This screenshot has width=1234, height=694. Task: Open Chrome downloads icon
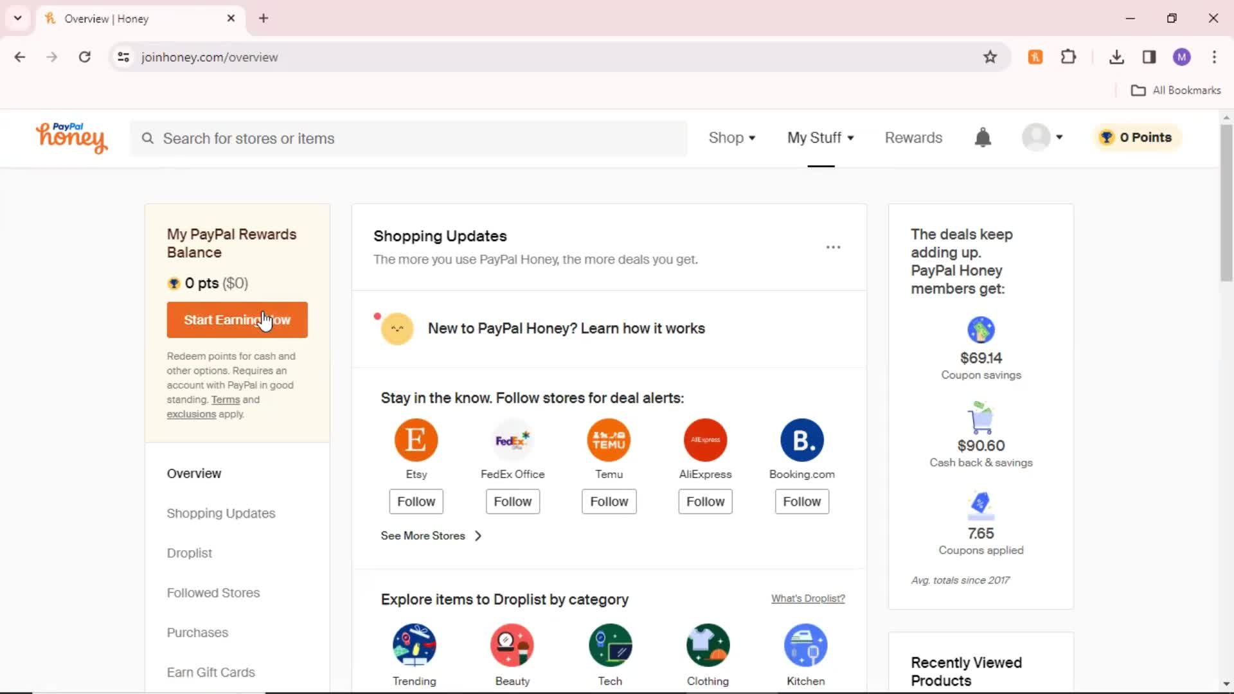pos(1116,57)
